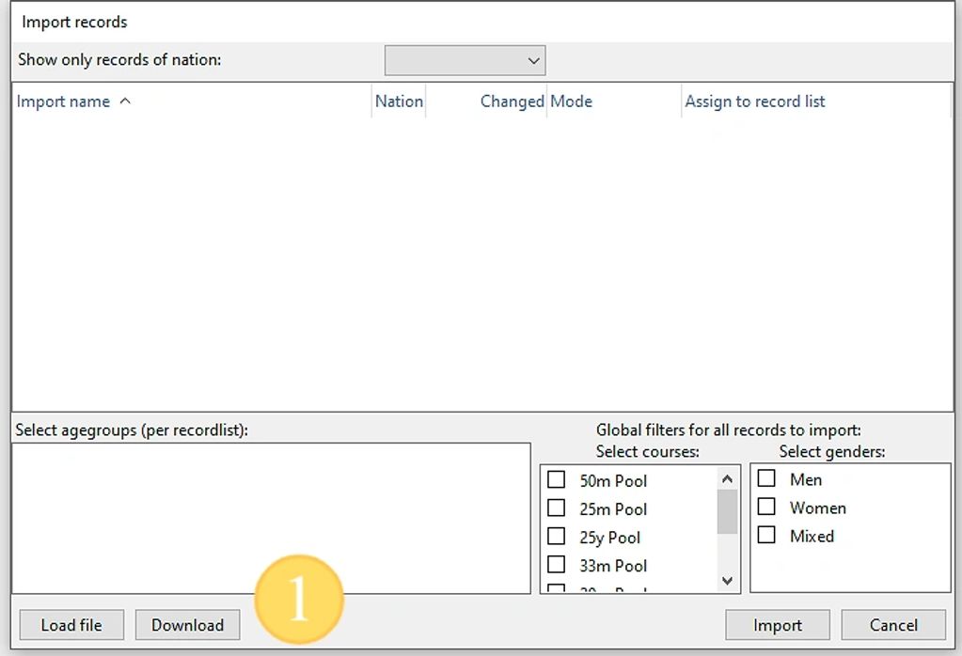This screenshot has height=656, width=962.
Task: Enable the 50m Pool checkbox
Action: [557, 480]
